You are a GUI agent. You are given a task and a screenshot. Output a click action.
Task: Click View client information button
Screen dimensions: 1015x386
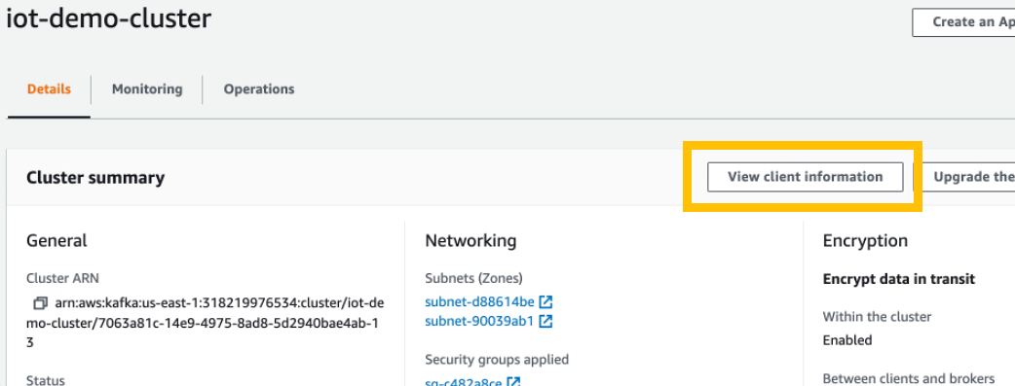pos(805,177)
